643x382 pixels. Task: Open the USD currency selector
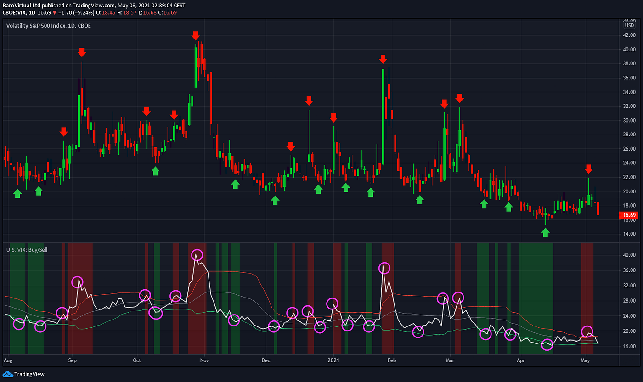(x=629, y=25)
